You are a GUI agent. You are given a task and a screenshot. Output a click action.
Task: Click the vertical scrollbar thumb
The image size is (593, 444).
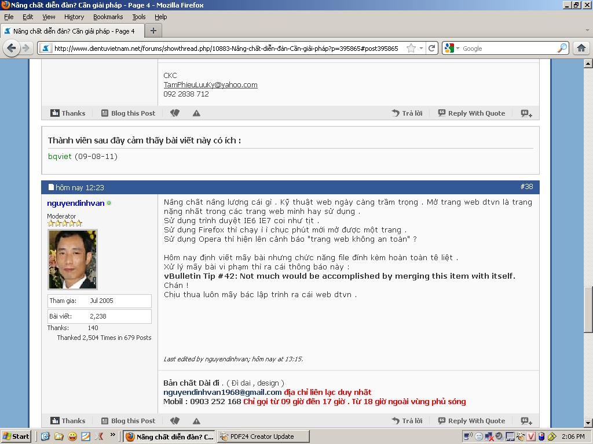(588, 309)
